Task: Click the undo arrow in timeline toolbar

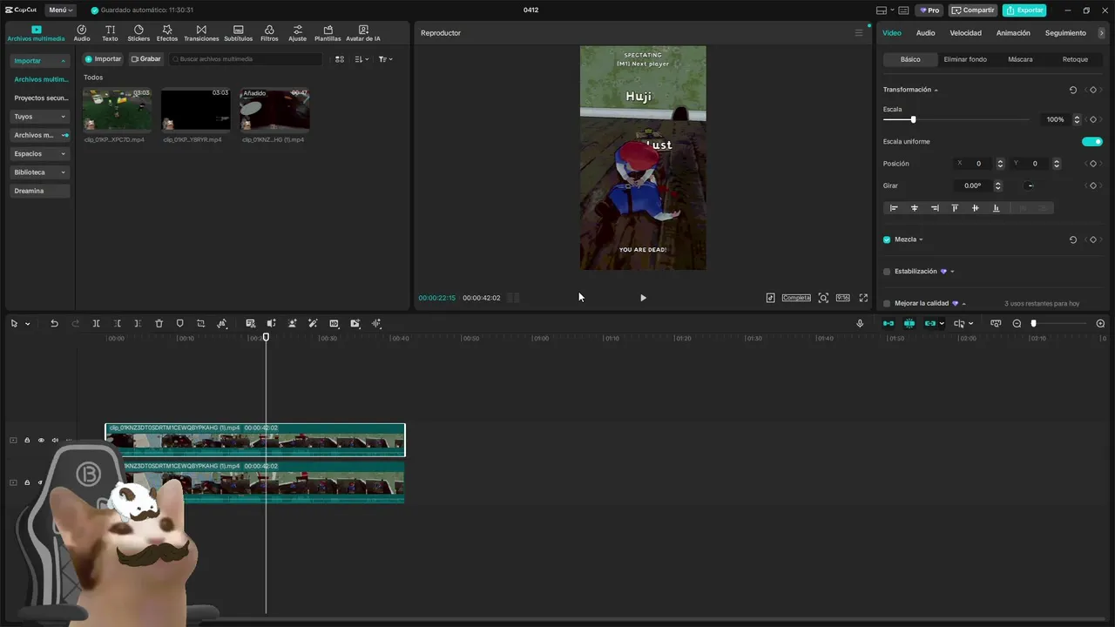Action: click(x=54, y=323)
